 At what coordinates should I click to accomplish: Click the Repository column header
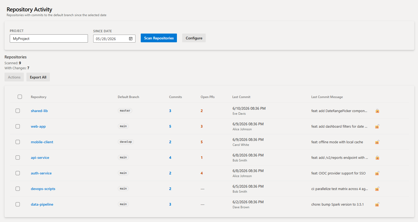coord(39,97)
